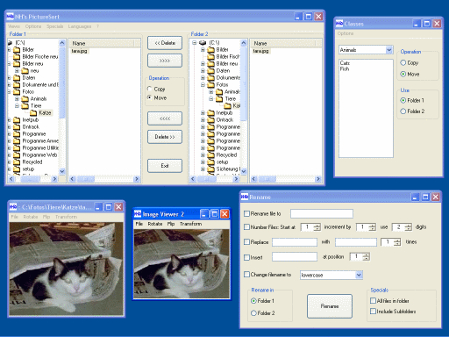Image resolution: width=449 pixels, height=337 pixels.
Task: Select the Inetpub folder icon in Folder 1
Action: click(x=17, y=120)
